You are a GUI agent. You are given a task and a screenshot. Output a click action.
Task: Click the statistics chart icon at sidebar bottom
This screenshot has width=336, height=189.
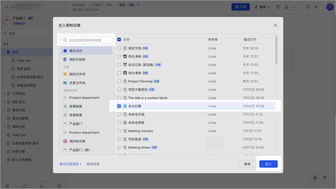pyautogui.click(x=42, y=186)
